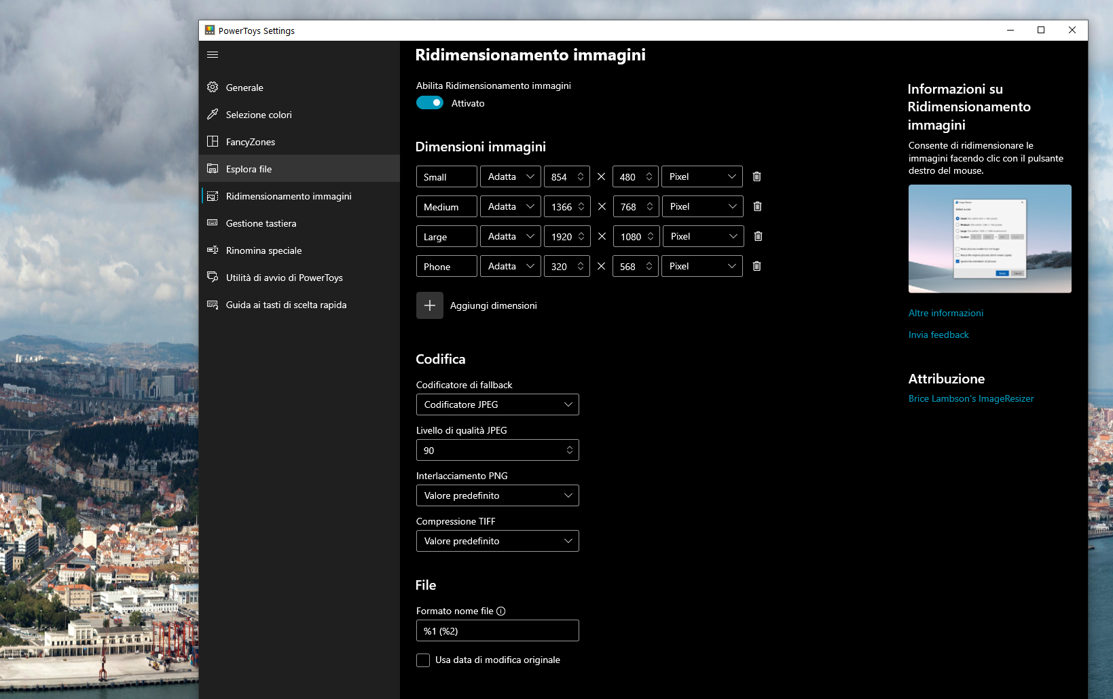Image resolution: width=1113 pixels, height=699 pixels.
Task: Open Pixel unit dropdown for Small row
Action: [702, 176]
